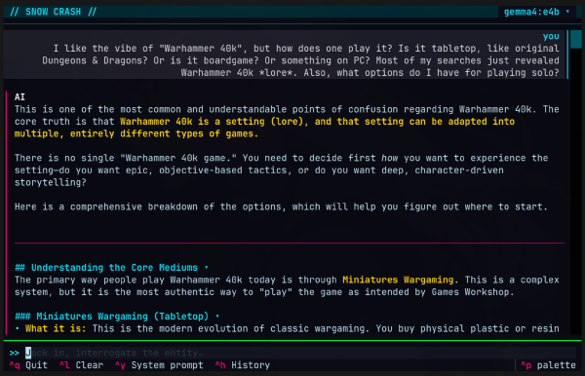585x376 pixels.
Task: Click the "you" message label
Action: point(551,36)
